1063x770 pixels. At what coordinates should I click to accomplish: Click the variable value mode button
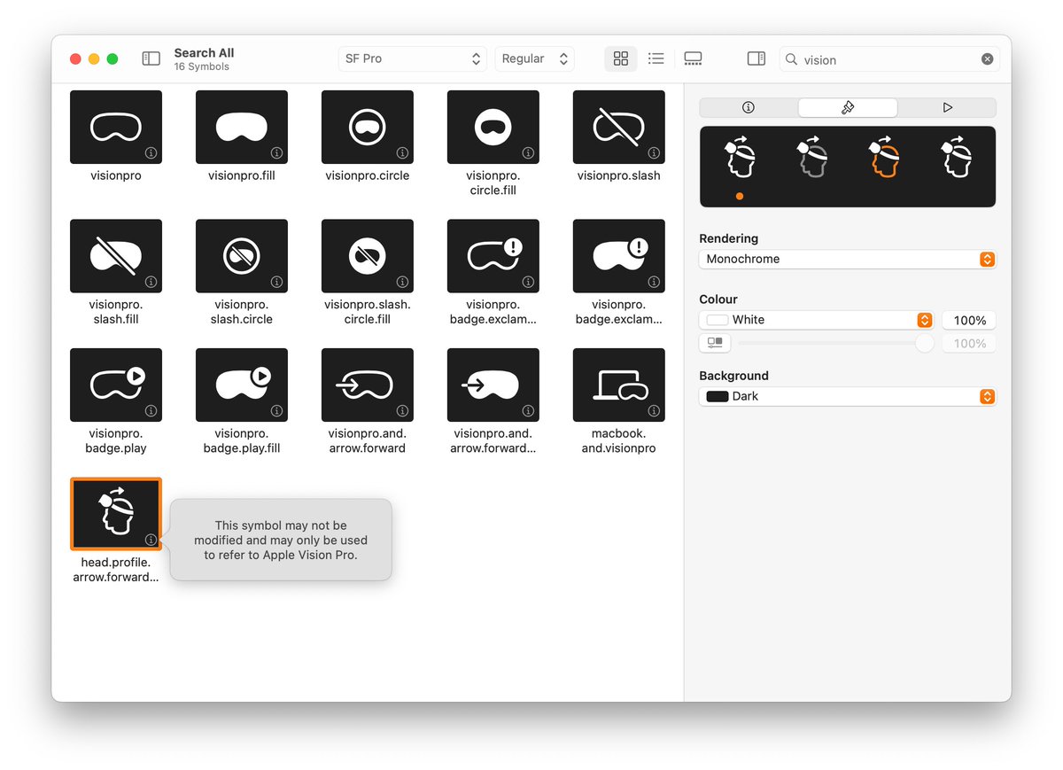(x=715, y=343)
